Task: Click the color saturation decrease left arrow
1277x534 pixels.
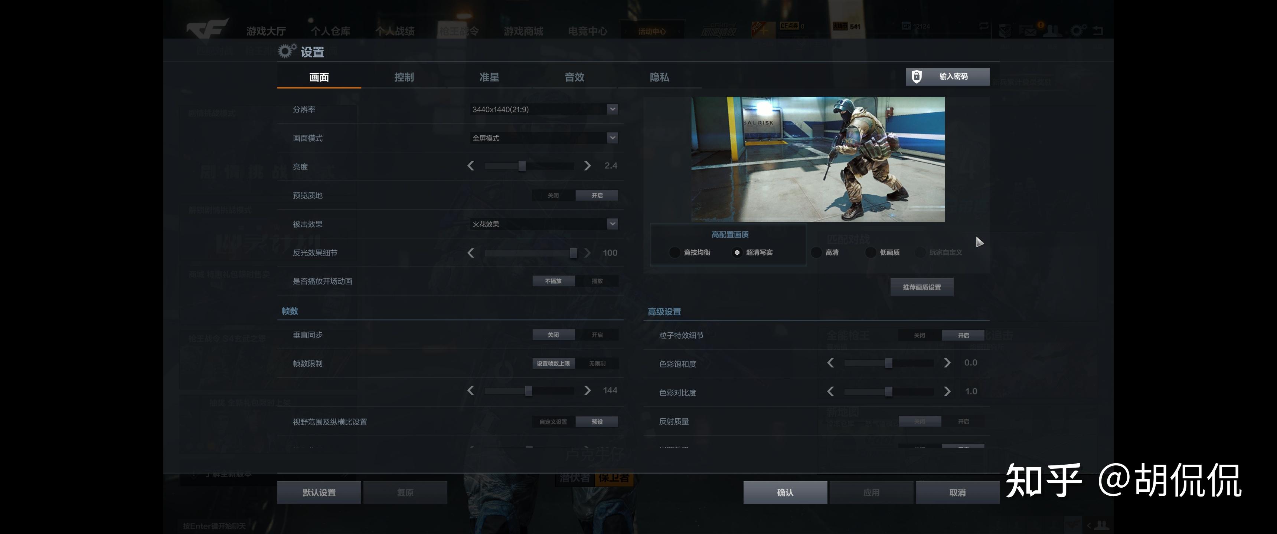Action: (831, 363)
